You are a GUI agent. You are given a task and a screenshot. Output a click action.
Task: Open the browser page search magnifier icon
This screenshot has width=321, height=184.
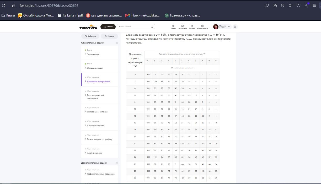pyautogui.click(x=267, y=6)
